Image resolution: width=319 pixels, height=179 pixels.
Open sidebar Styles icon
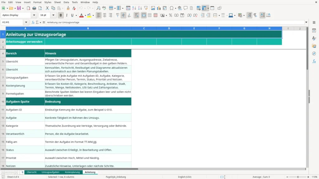pyautogui.click(x=314, y=38)
